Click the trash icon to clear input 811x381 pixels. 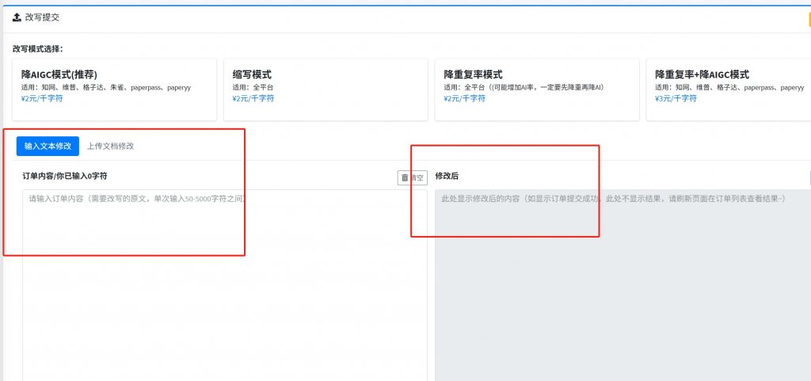(405, 178)
